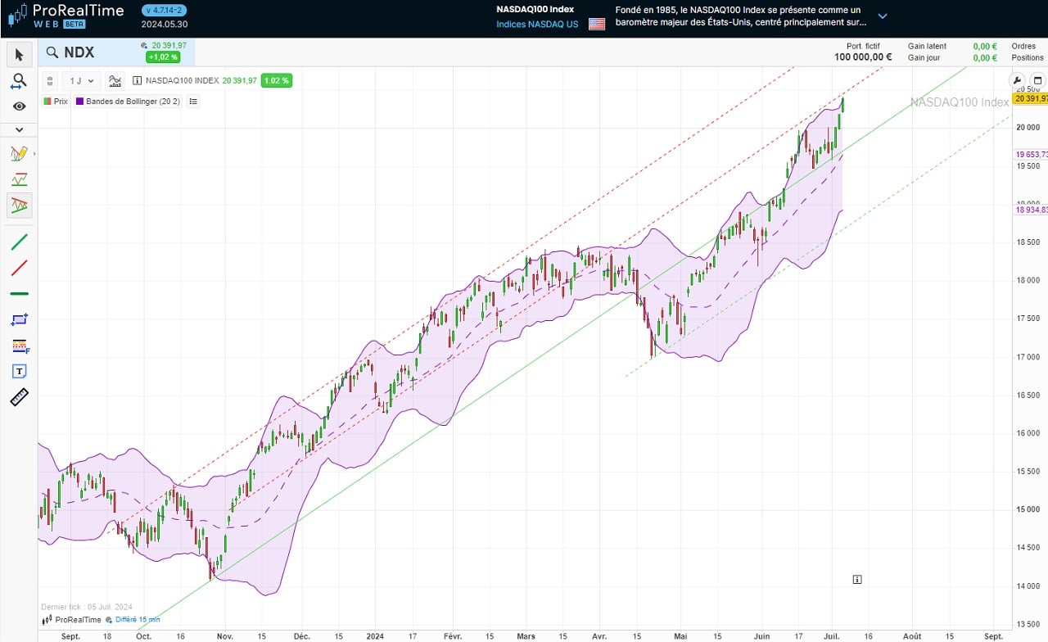Viewport: 1048px width, 642px height.
Task: Choose the green horizontal line tool
Action: (20, 293)
